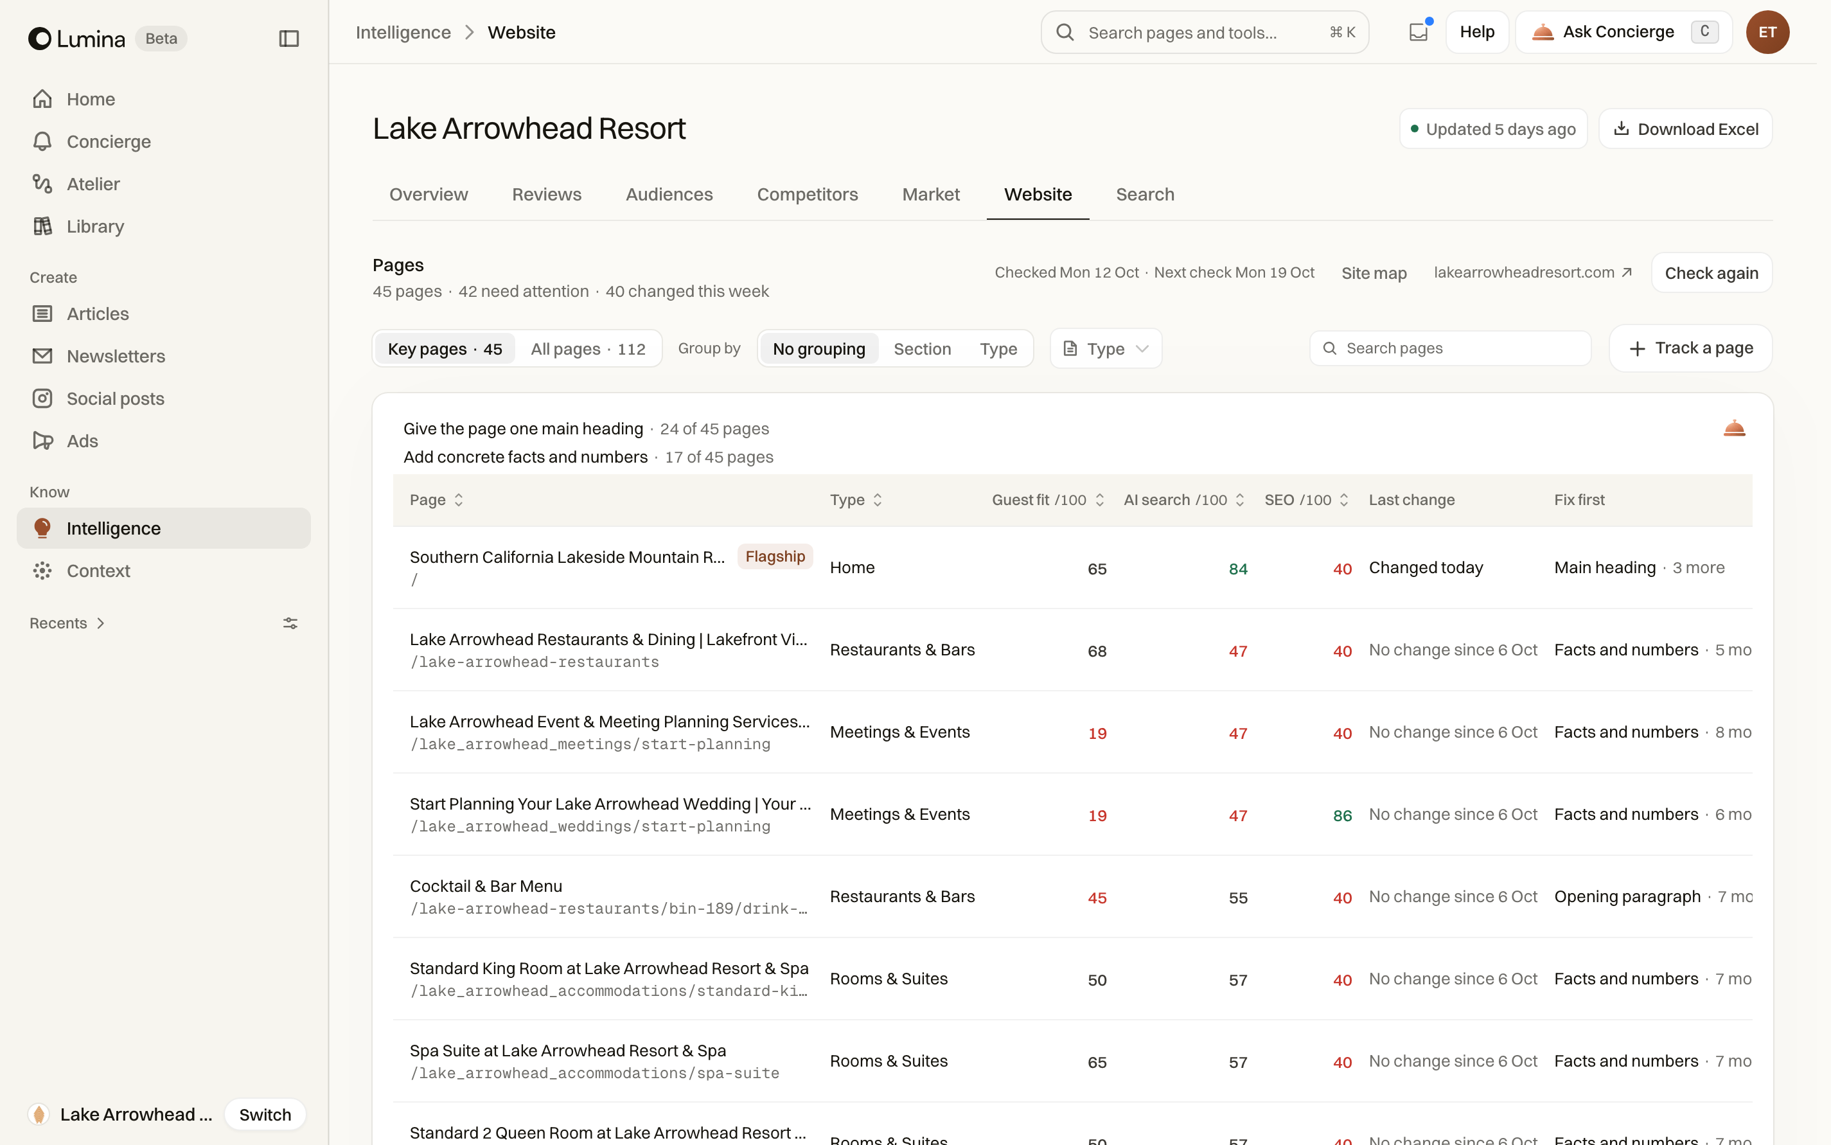Screen dimensions: 1831x1145
Task: Open Start Planning Your Wedding row
Action: click(1072, 814)
